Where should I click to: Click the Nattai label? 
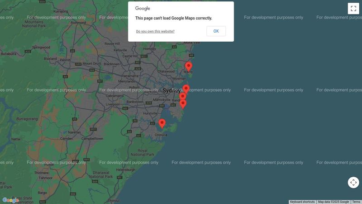point(16,139)
